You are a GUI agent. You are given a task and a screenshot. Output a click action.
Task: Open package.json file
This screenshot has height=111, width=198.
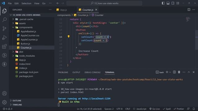(x=26, y=76)
